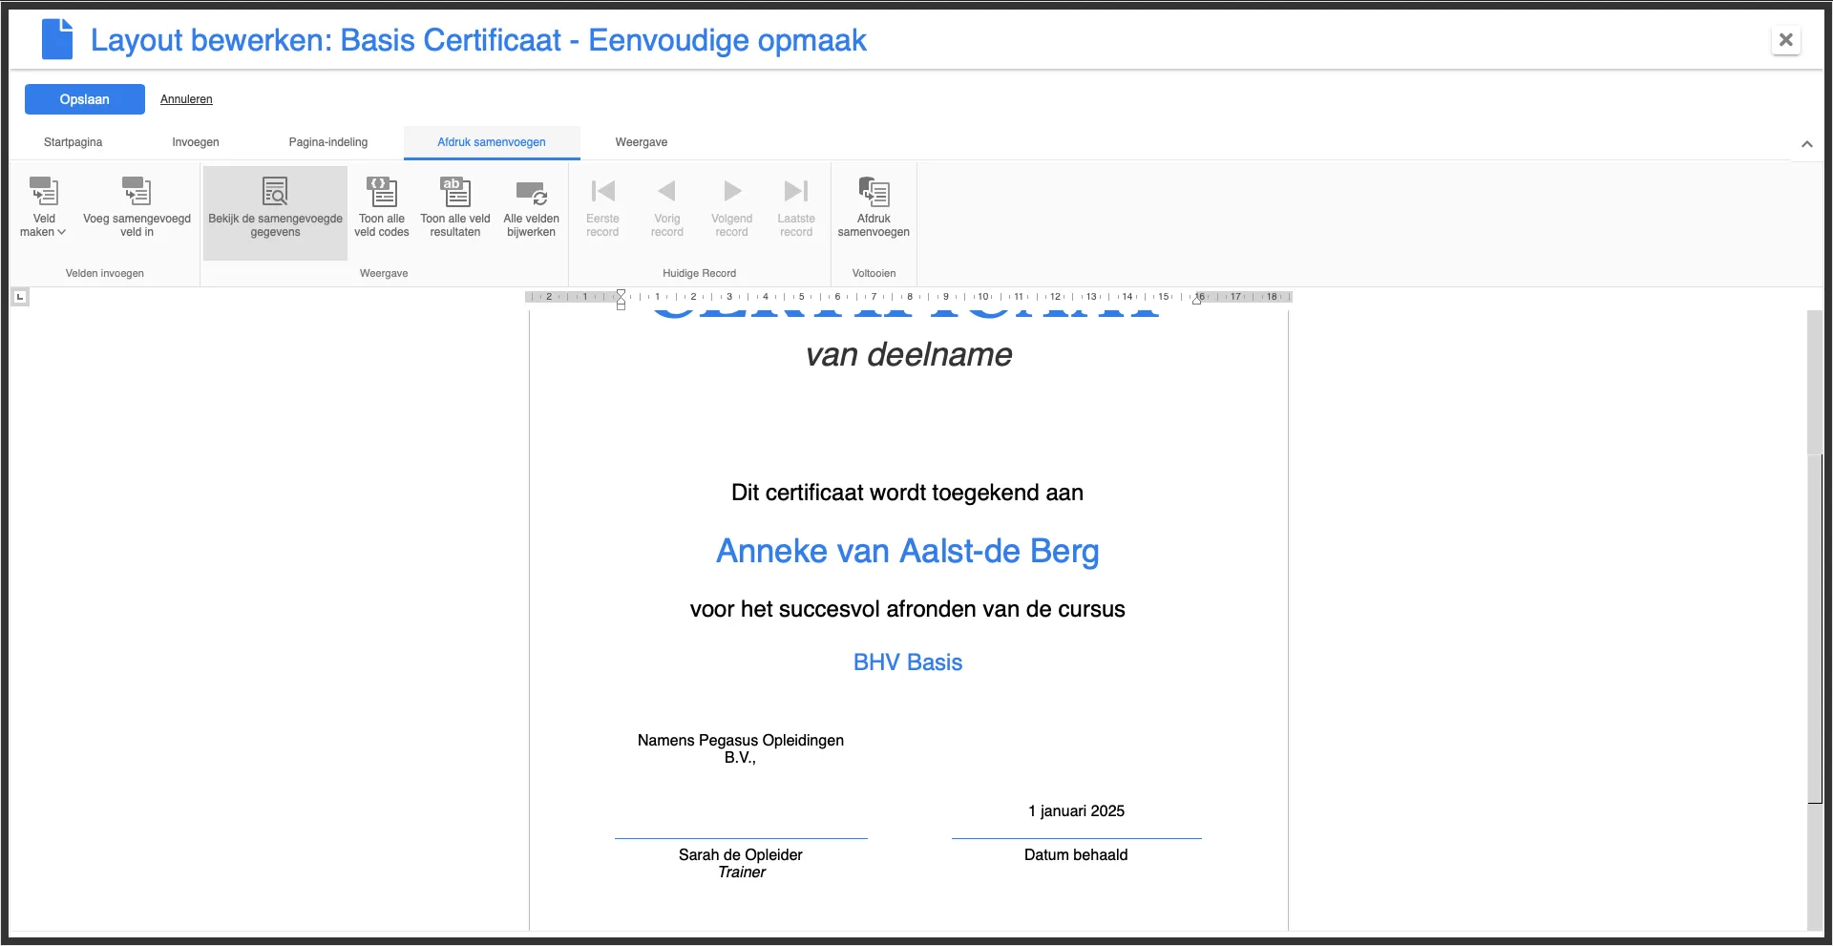Jump to Eerste record
The width and height of the screenshot is (1833, 946).
click(602, 191)
